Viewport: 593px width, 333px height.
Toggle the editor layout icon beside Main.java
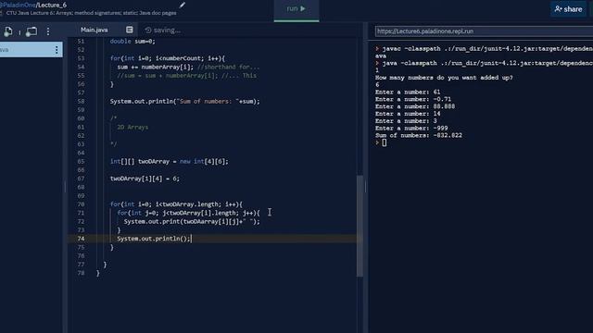click(130, 30)
